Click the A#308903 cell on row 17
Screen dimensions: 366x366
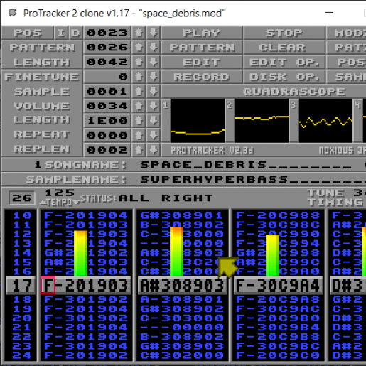tap(182, 286)
